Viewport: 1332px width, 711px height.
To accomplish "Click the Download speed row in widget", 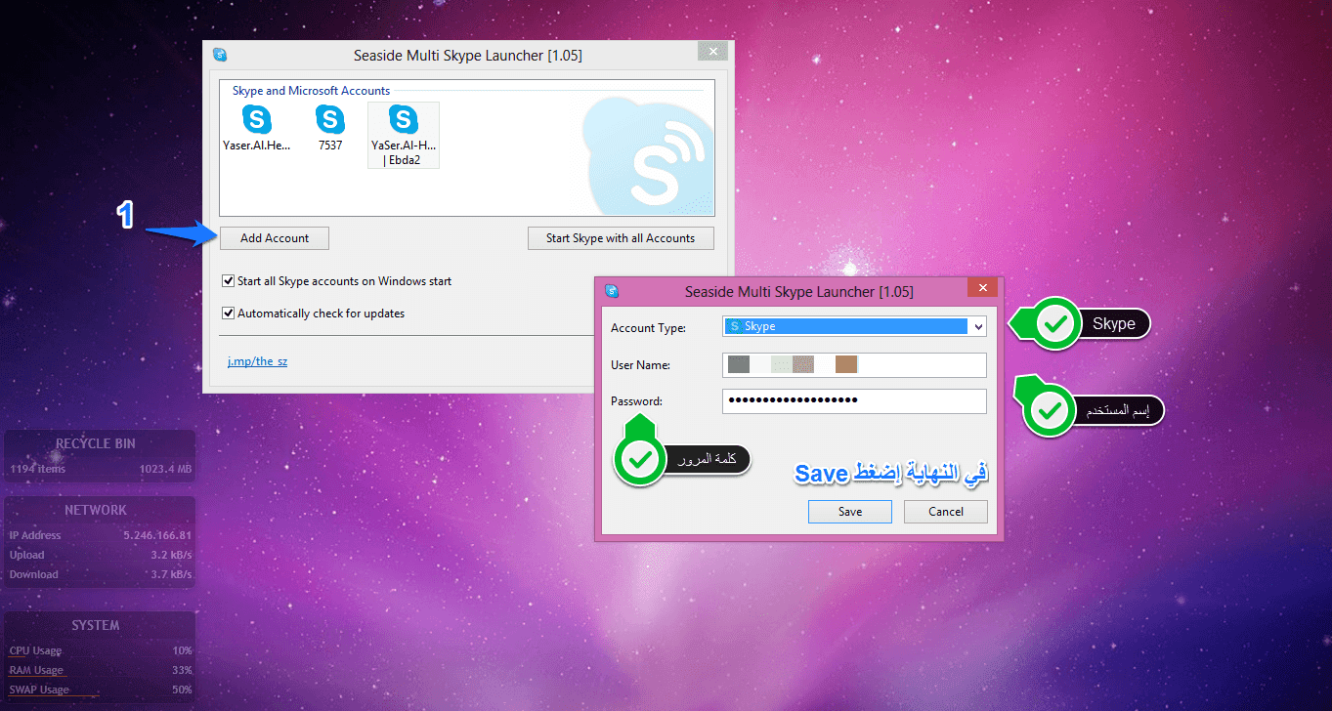I will coord(100,574).
